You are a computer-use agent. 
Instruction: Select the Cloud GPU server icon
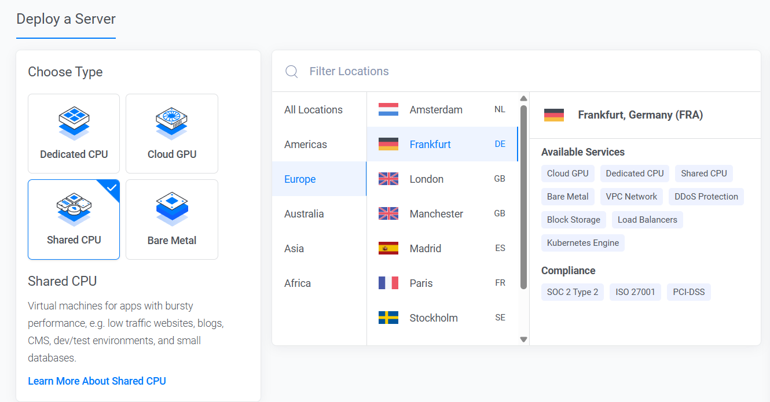(172, 123)
